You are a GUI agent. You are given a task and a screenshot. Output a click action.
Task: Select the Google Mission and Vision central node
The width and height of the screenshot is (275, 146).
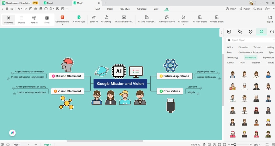[120, 84]
